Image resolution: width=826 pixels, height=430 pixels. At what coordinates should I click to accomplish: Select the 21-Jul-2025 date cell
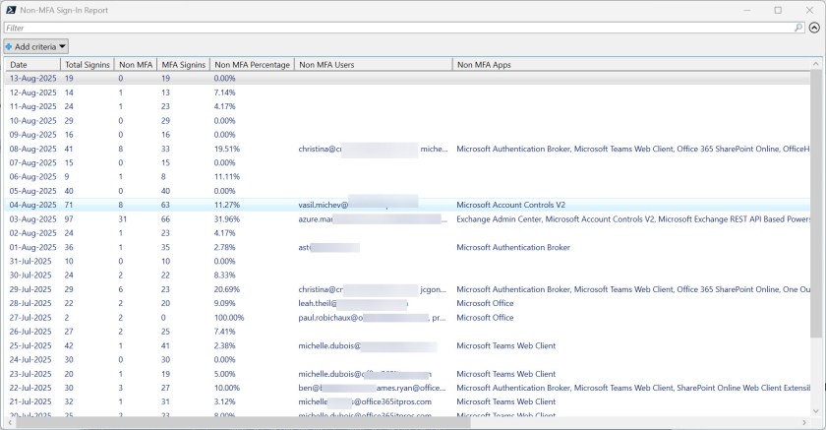coord(30,401)
